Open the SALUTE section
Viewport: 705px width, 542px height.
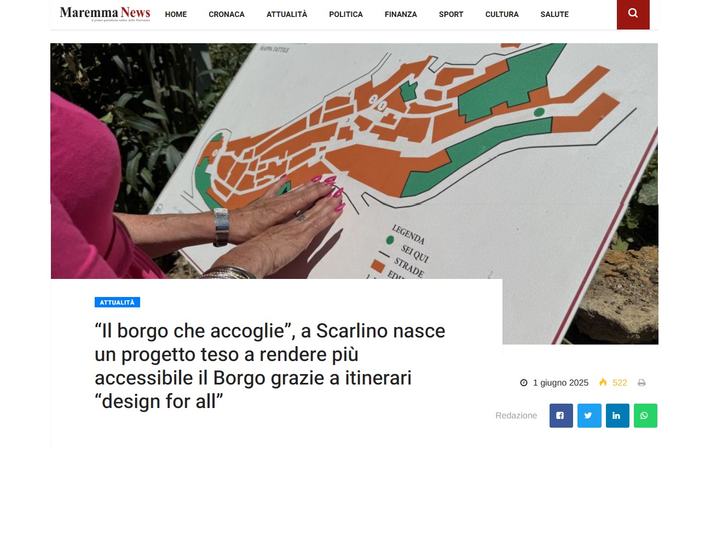pos(554,14)
